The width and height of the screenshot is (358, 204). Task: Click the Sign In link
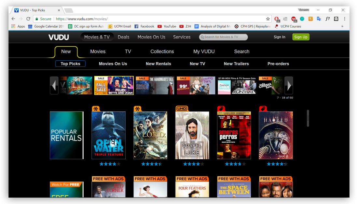click(280, 37)
